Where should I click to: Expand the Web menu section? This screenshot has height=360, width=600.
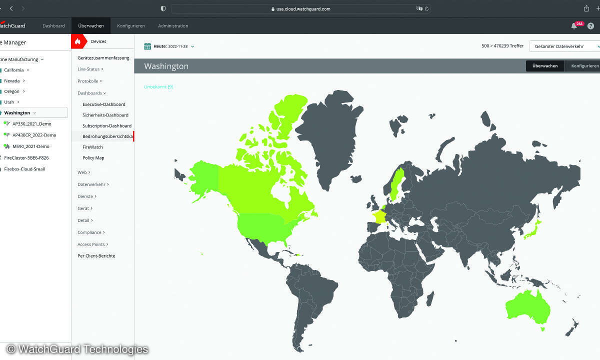(x=84, y=172)
